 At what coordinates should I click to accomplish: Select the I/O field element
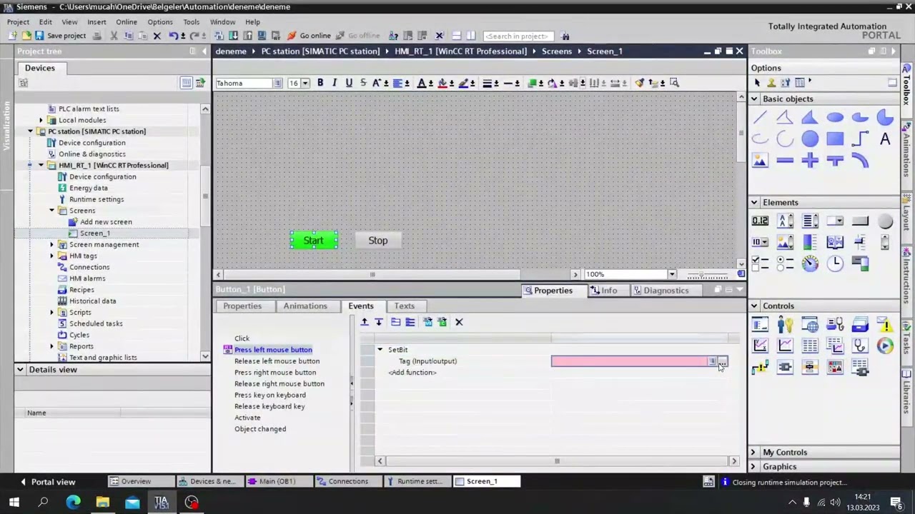coord(760,221)
